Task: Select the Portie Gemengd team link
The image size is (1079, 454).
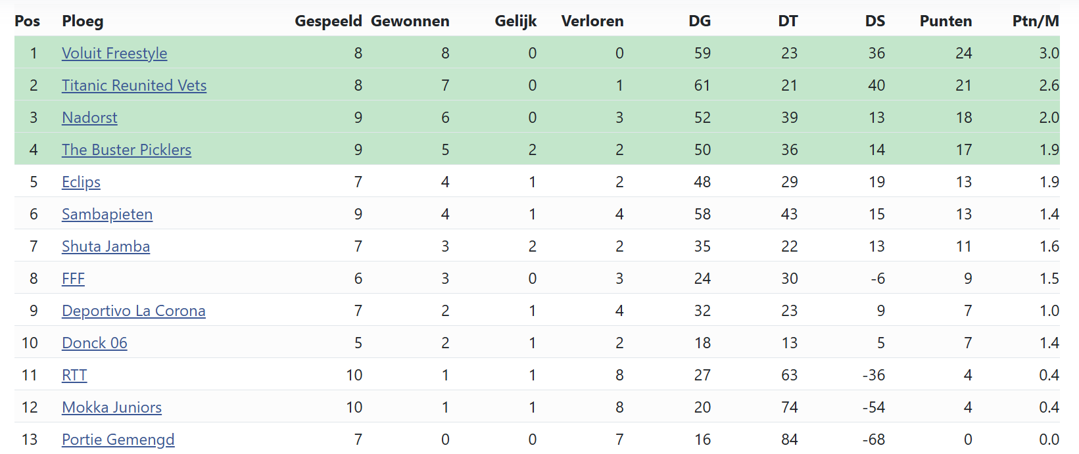Action: [118, 440]
